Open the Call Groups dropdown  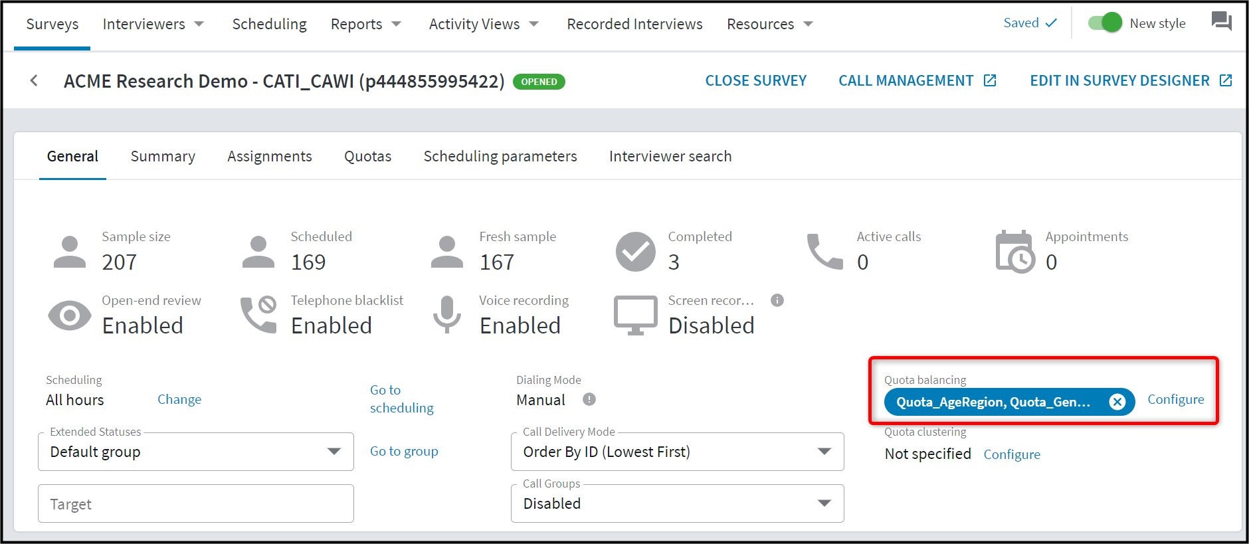tap(678, 503)
